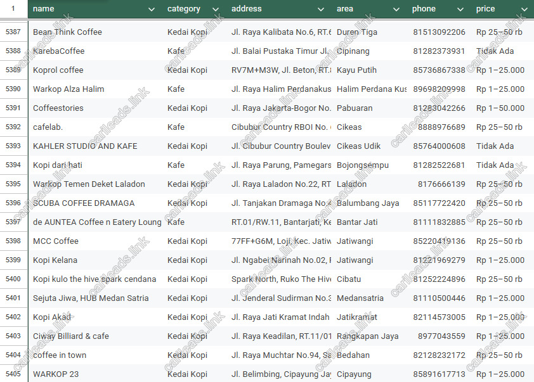Select address 'Jl. Raya Muchtar No.94'
Image resolution: width=534 pixels, height=382 pixels.
pos(280,355)
